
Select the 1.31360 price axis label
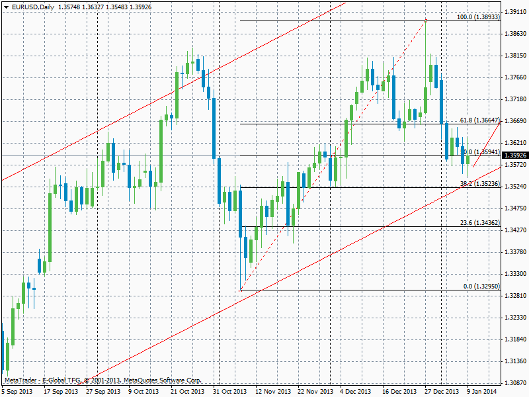pyautogui.click(x=515, y=361)
